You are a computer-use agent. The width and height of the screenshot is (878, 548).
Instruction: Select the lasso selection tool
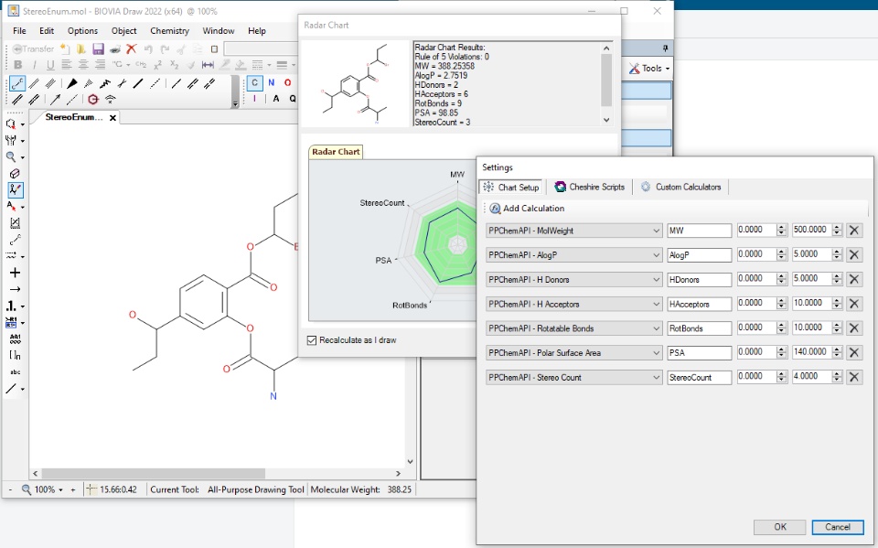coord(11,124)
